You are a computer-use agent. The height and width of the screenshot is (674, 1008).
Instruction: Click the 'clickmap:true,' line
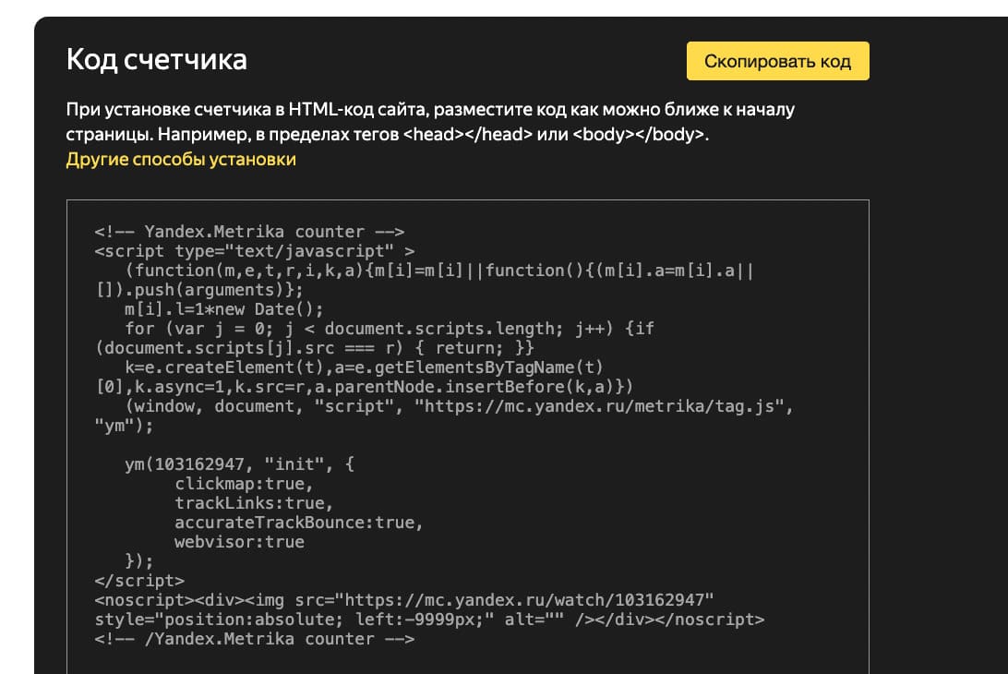(244, 484)
